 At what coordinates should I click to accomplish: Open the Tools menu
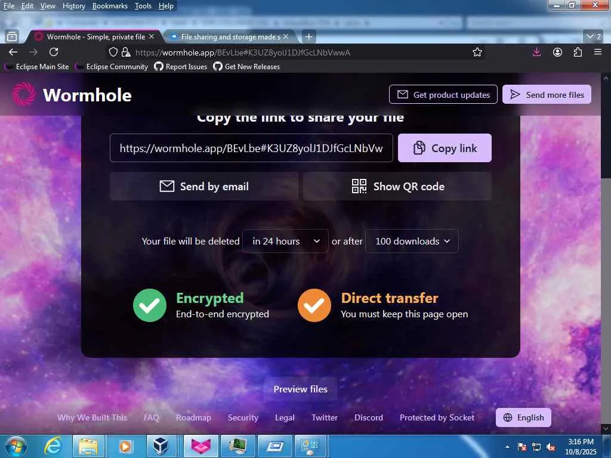coord(143,6)
